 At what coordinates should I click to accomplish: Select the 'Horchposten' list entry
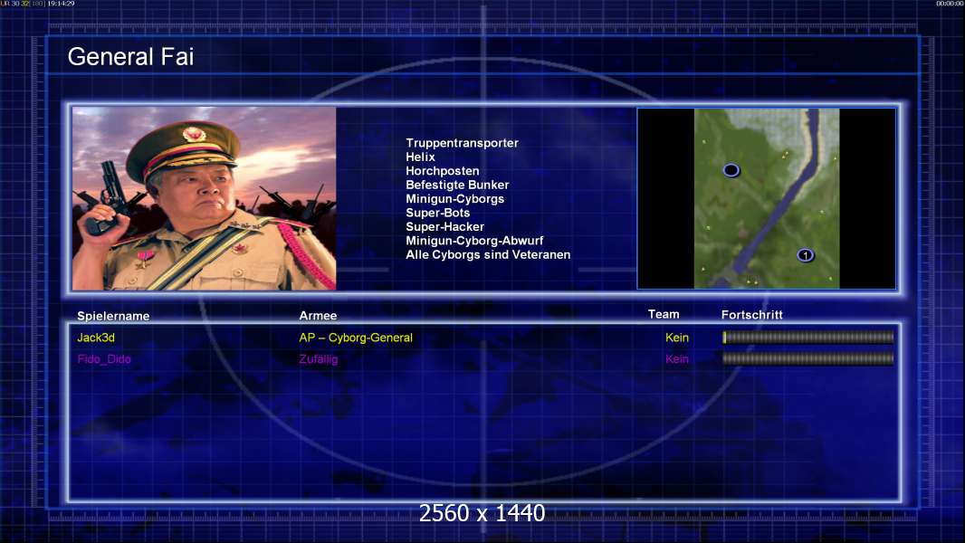pyautogui.click(x=442, y=171)
